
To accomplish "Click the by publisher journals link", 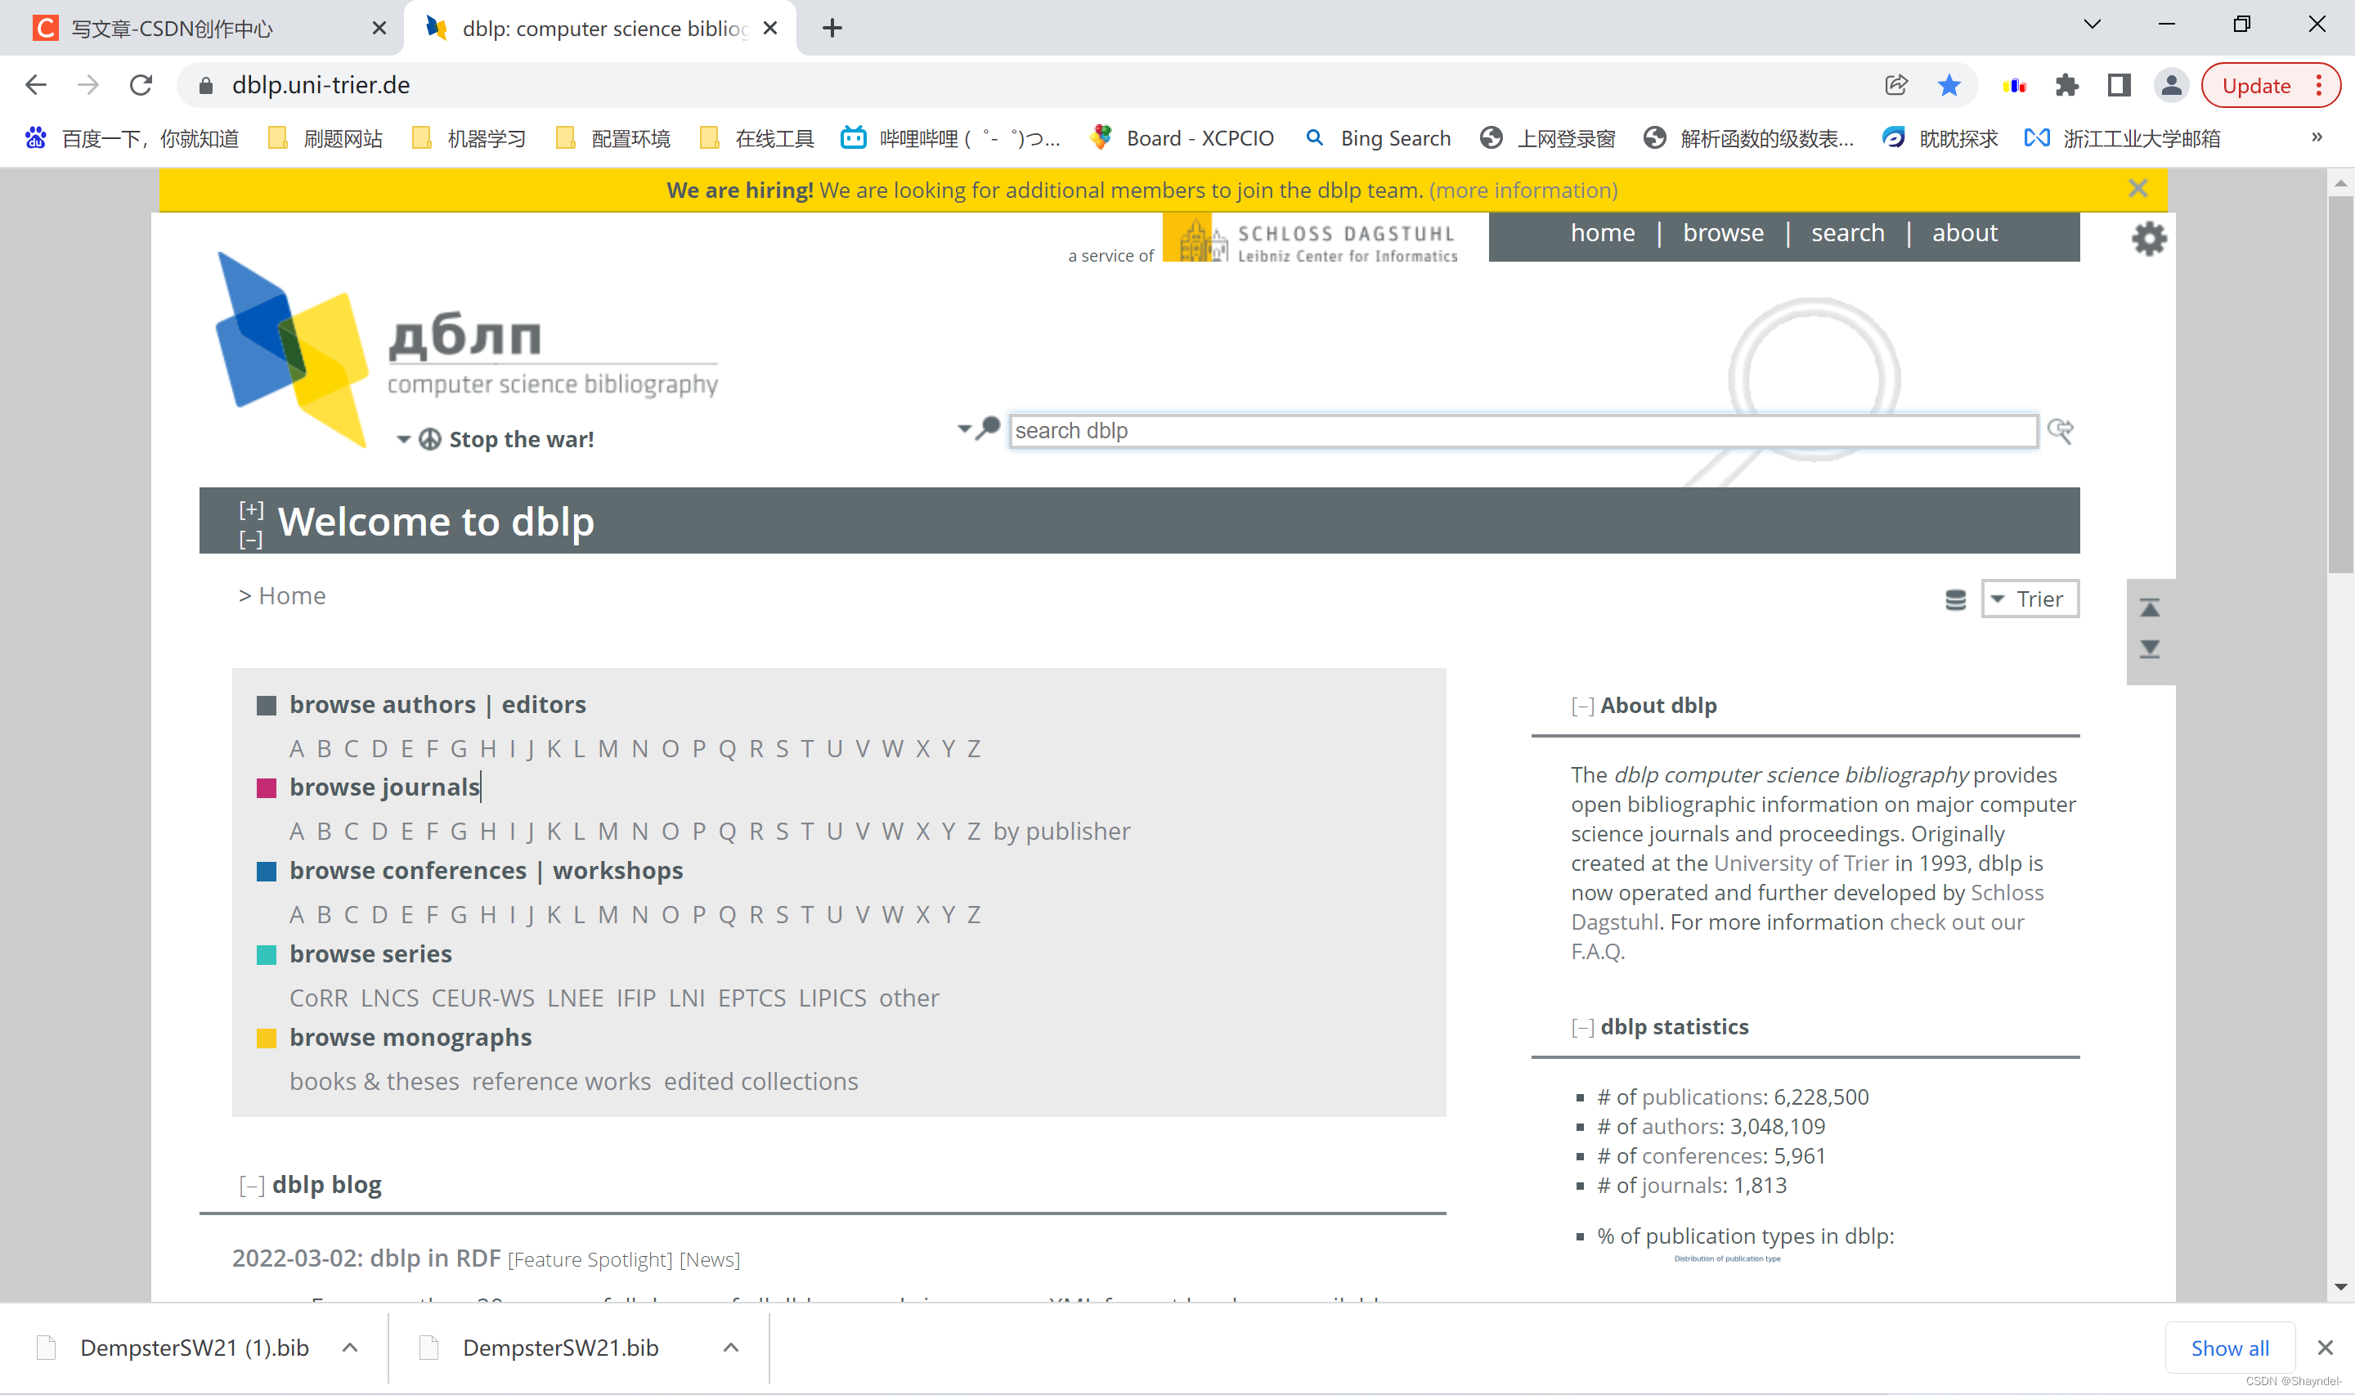I will click(1061, 831).
